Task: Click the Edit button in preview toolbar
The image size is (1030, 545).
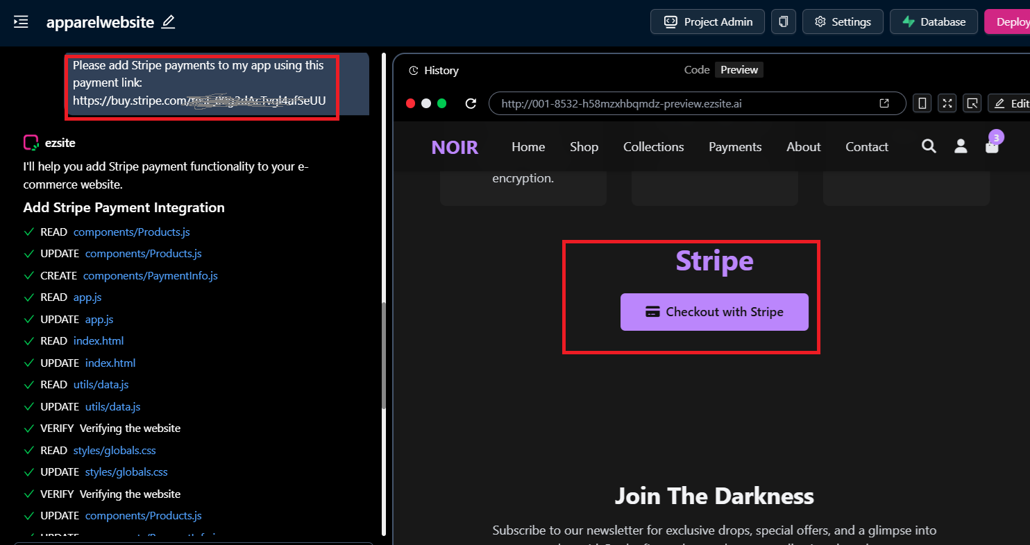Action: tap(1010, 103)
